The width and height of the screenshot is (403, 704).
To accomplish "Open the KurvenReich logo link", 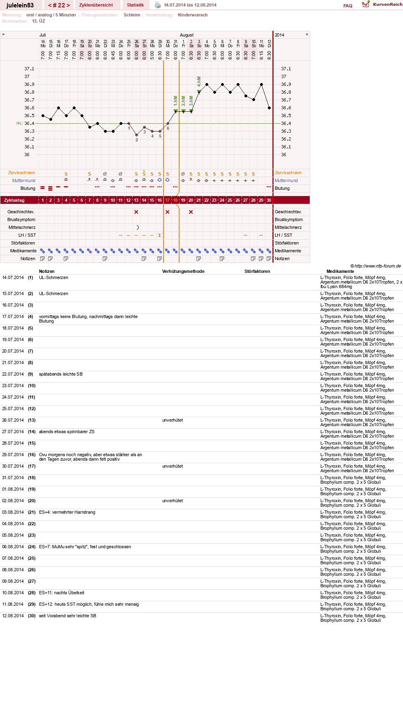I will tap(382, 4).
